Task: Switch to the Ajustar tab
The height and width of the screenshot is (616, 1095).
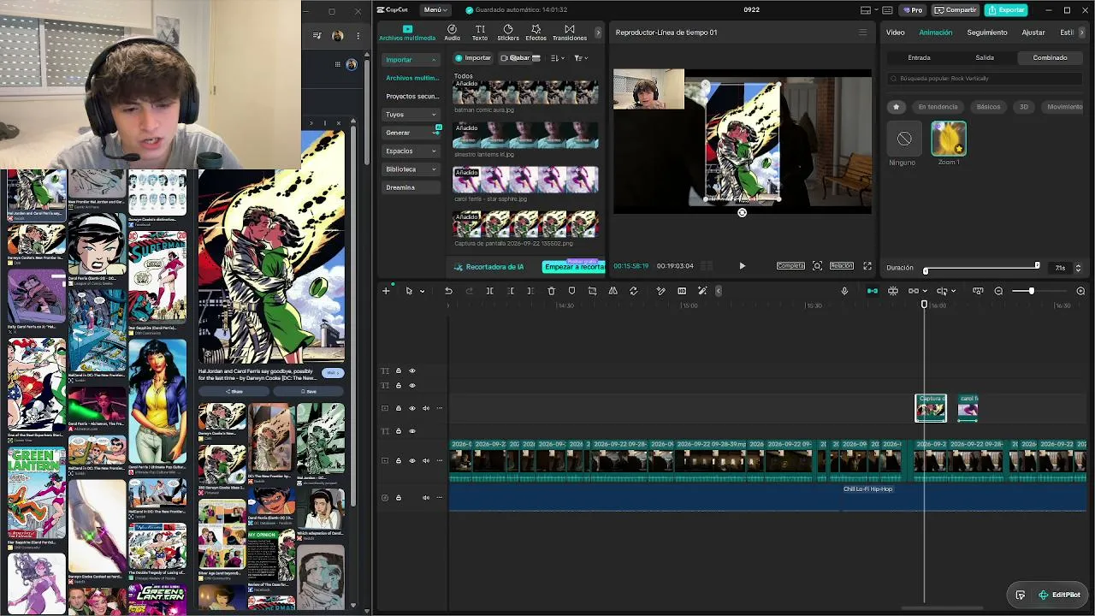Action: point(1033,33)
